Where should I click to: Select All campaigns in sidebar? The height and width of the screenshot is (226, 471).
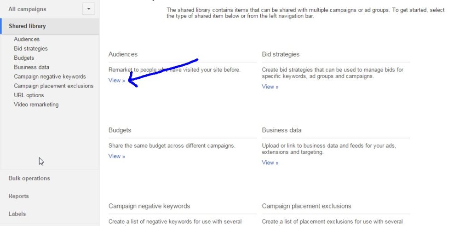click(27, 9)
